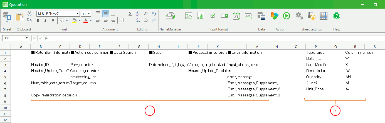
Task: Open sheet protection lock settings
Action: point(311,16)
